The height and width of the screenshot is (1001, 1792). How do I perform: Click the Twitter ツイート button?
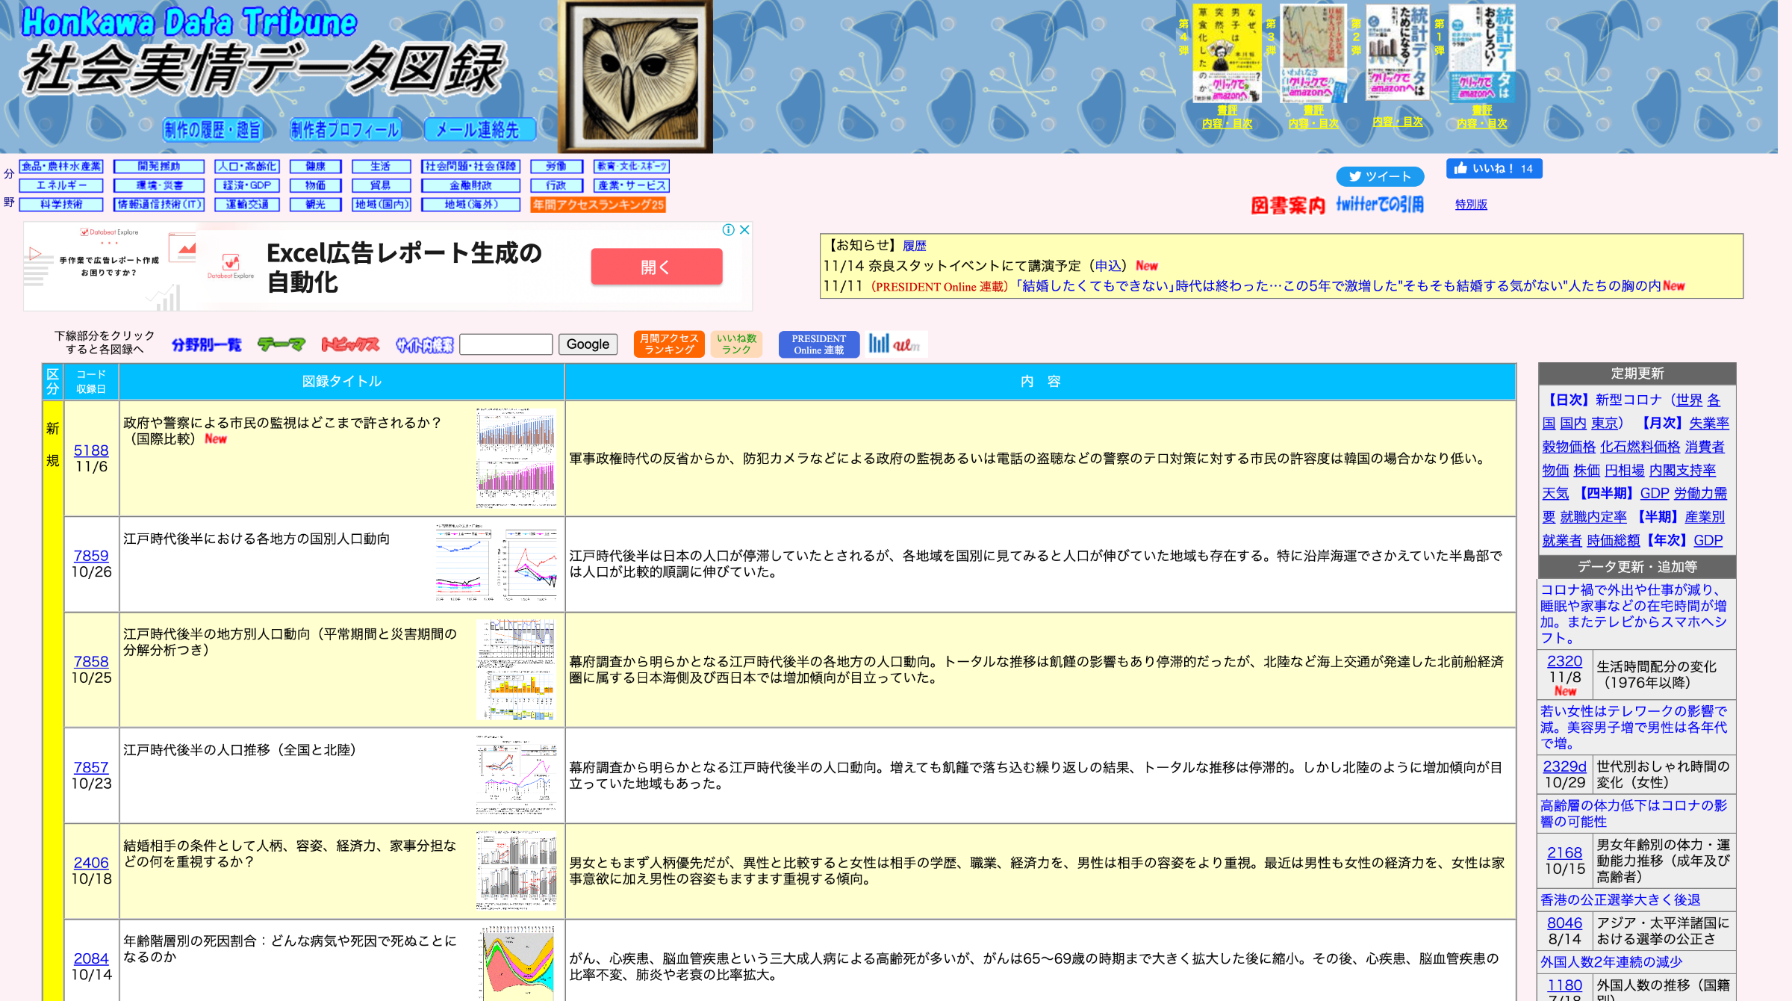1380,176
